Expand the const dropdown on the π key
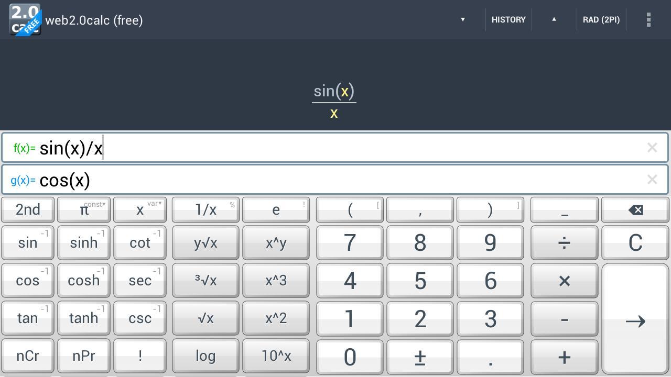This screenshot has height=377, width=671. point(95,204)
